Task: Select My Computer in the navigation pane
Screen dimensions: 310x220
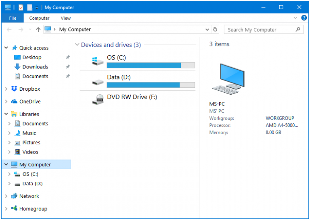Action: (x=35, y=164)
